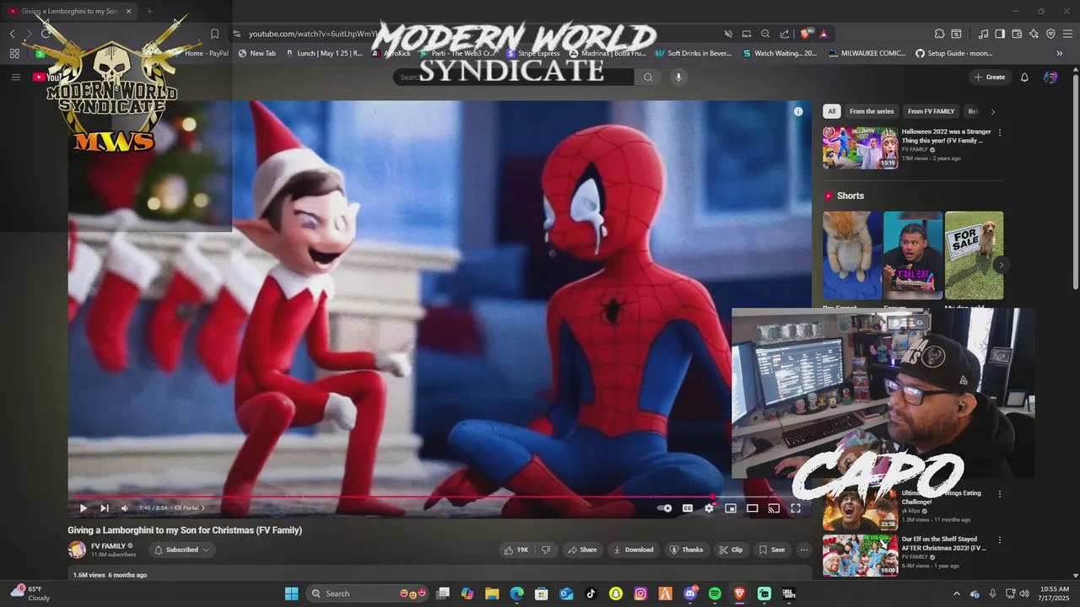This screenshot has height=607, width=1080.
Task: Go back in the browser
Action: 12,34
